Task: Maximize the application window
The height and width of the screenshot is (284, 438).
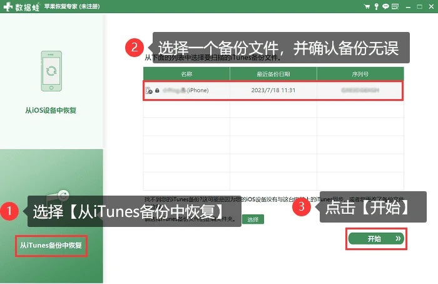Action: coord(419,6)
